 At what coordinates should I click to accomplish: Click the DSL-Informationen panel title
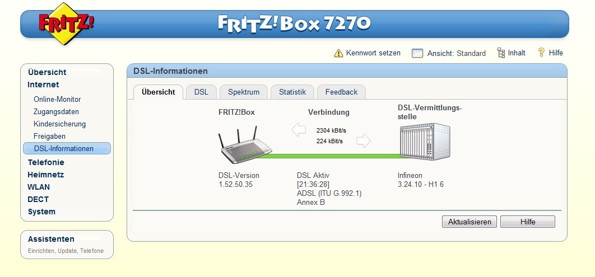[x=170, y=71]
